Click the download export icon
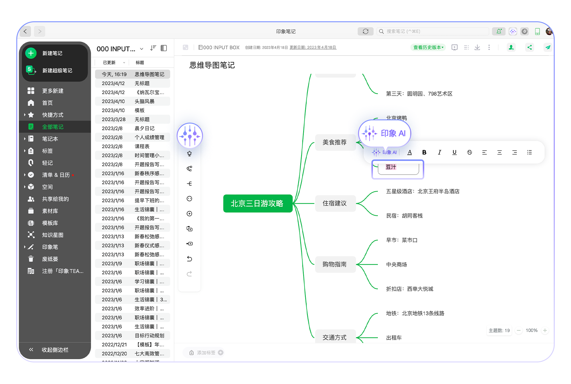 tap(477, 47)
